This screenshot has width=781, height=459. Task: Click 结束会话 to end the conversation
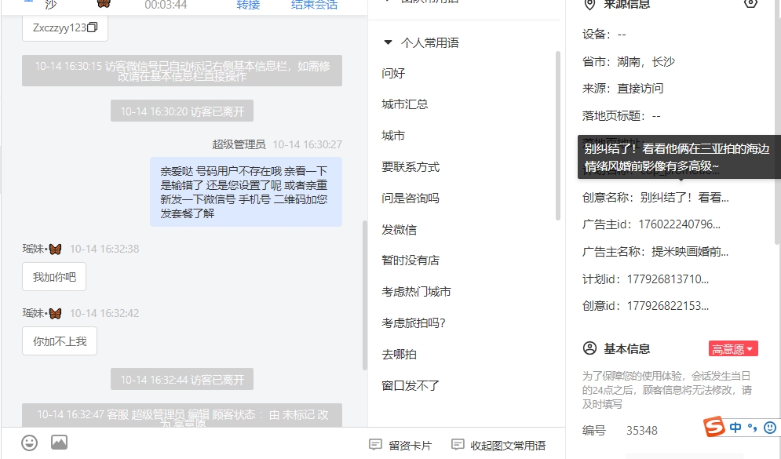pyautogui.click(x=314, y=5)
